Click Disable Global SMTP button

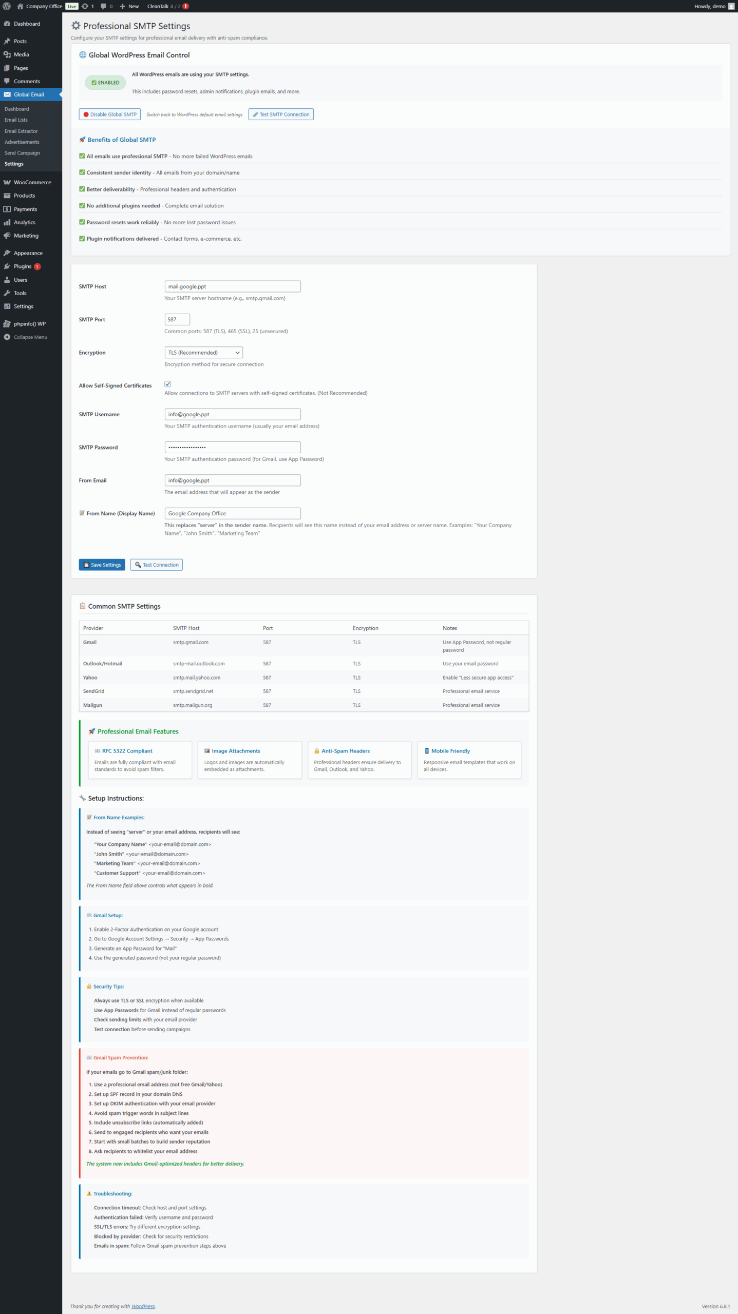[109, 114]
